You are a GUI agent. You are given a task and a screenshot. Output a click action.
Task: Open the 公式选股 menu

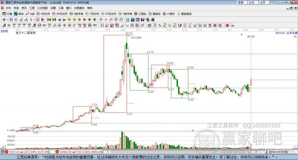(x=42, y=8)
